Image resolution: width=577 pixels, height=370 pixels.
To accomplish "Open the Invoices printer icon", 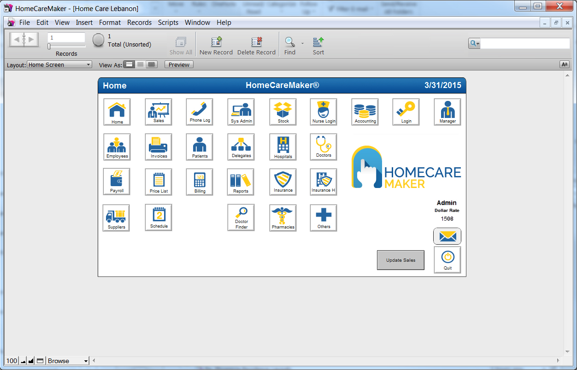I will [x=159, y=147].
